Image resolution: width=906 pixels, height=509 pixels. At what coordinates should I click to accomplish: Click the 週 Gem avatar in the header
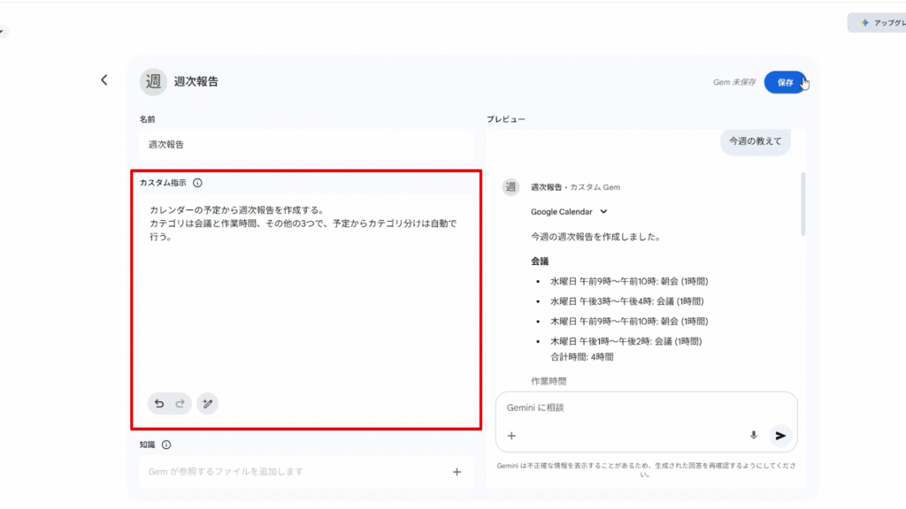(153, 81)
